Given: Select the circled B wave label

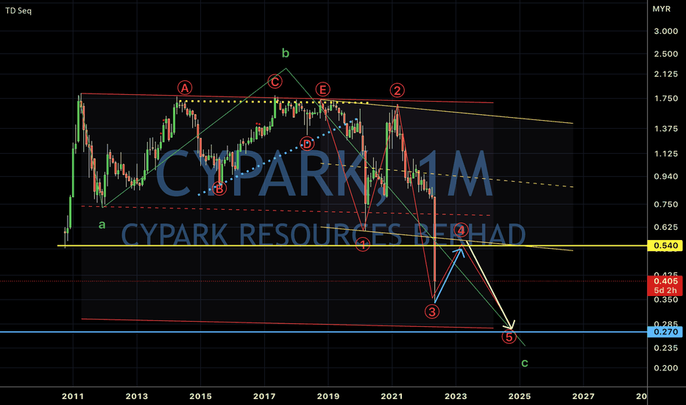Looking at the screenshot, I should [x=219, y=189].
